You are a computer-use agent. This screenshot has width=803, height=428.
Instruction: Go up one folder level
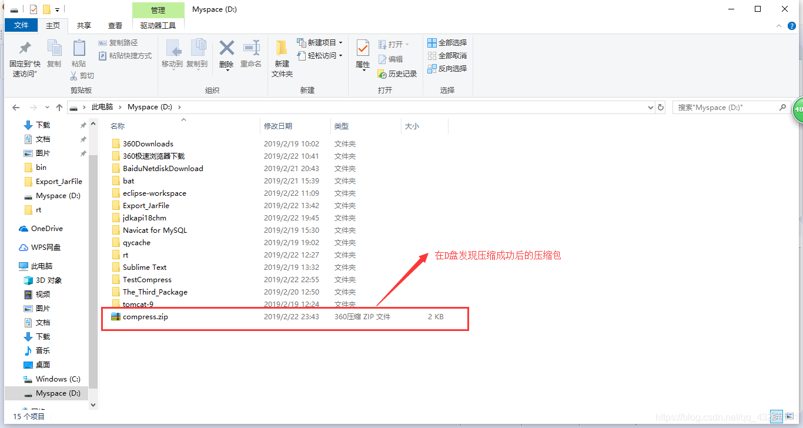point(59,108)
